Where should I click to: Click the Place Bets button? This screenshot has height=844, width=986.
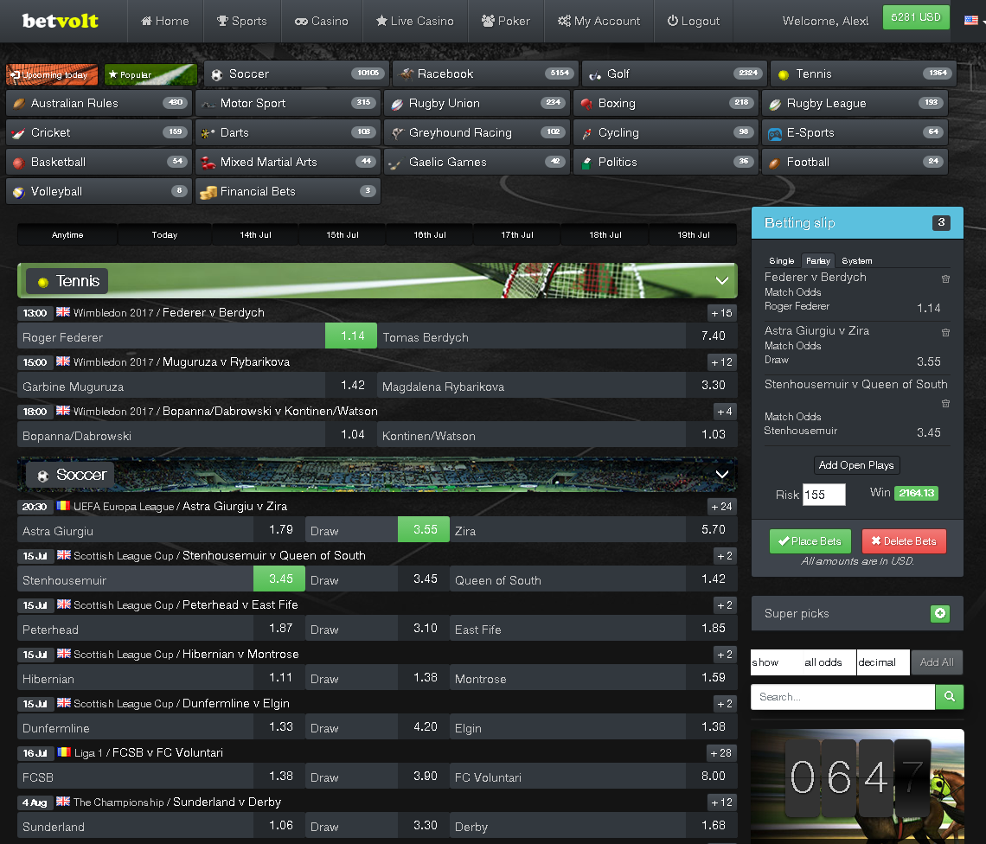pos(810,541)
